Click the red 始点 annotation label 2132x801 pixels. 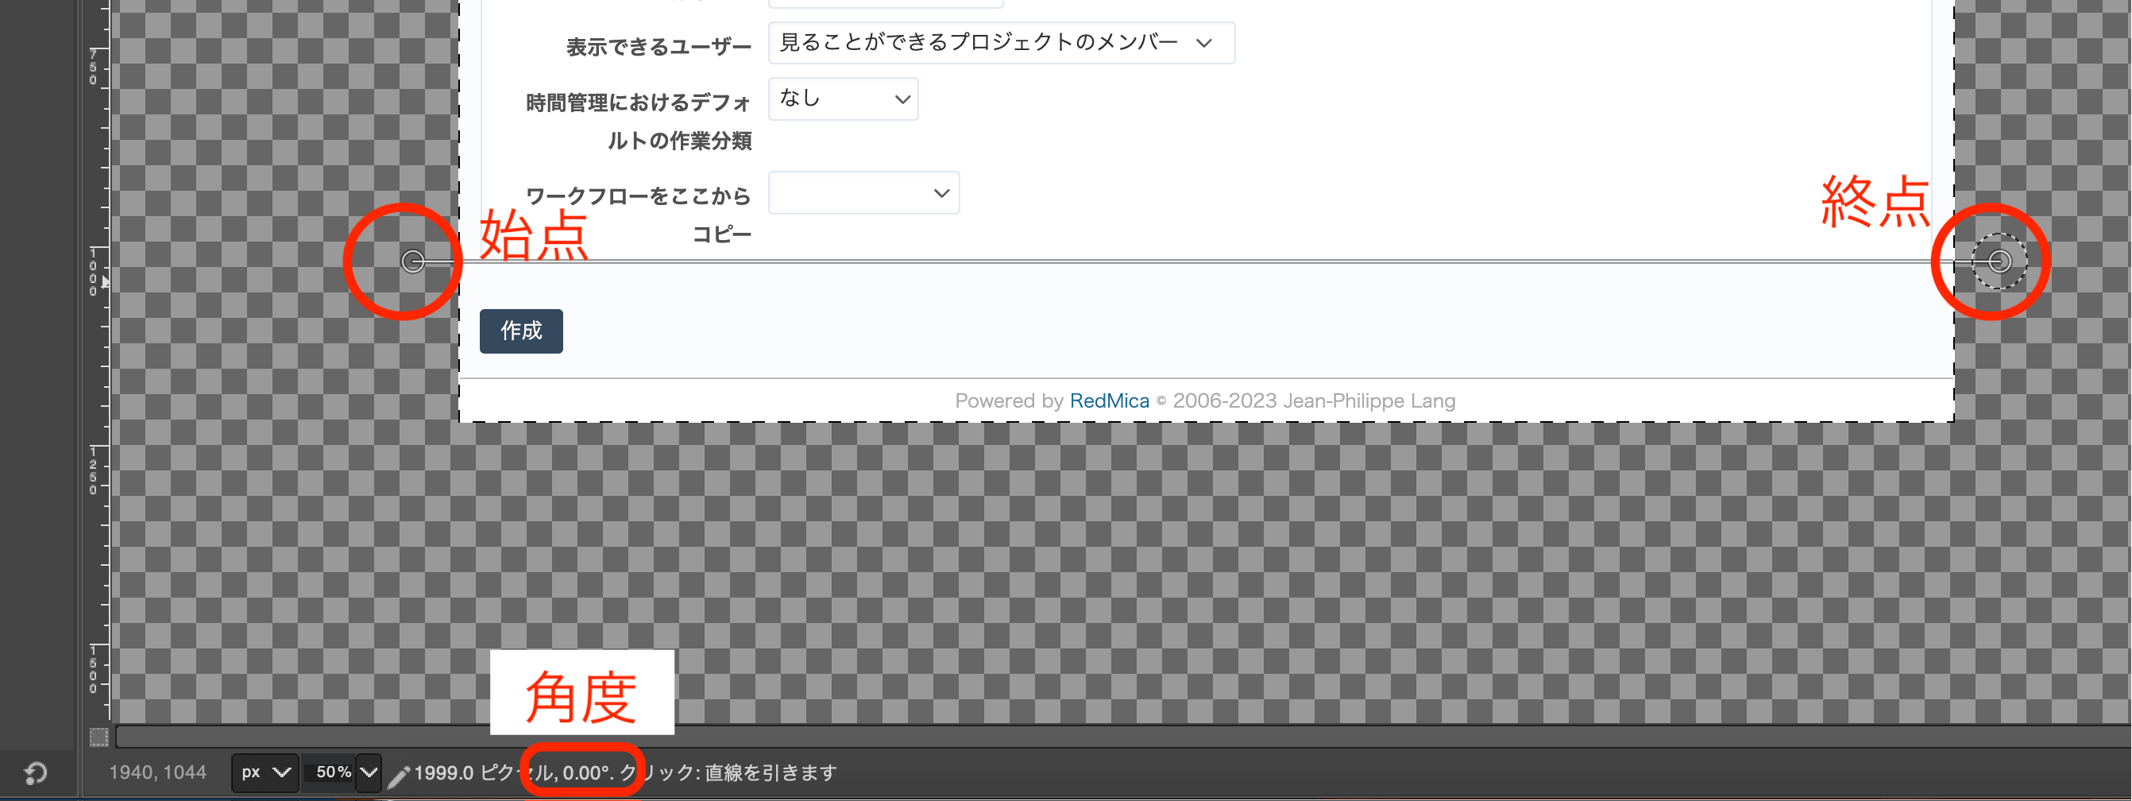click(534, 236)
